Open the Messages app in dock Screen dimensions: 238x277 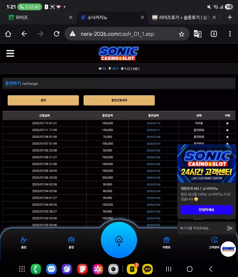[51, 269]
